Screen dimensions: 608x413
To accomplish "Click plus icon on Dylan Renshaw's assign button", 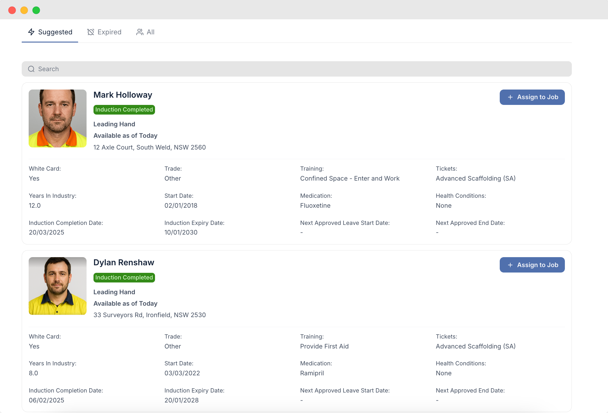I will coord(510,265).
